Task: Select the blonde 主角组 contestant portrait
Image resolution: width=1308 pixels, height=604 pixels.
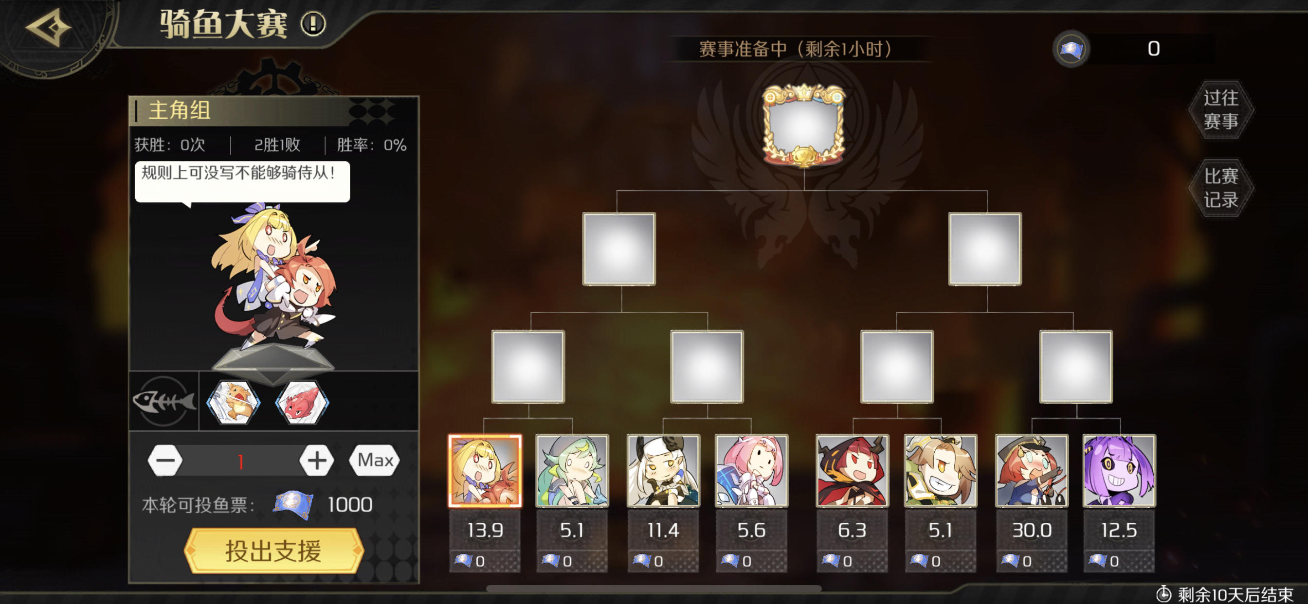Action: [485, 471]
